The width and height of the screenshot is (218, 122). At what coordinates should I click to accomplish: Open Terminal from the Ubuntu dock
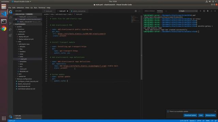click(x=4, y=21)
